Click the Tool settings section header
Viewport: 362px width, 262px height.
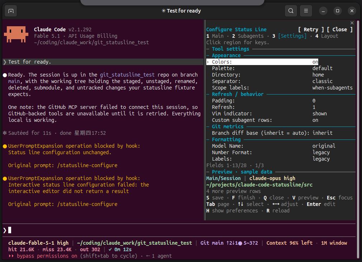pos(230,49)
